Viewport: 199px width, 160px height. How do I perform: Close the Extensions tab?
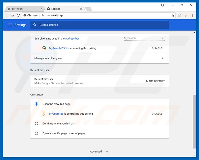(x=42, y=9)
